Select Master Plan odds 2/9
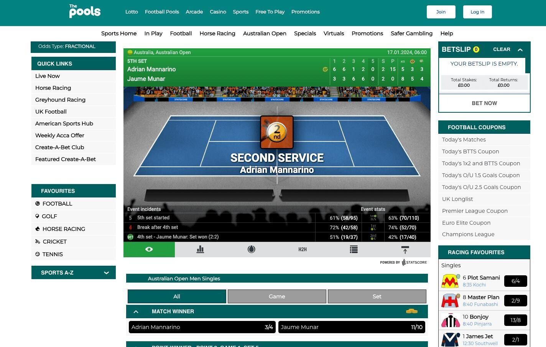The image size is (546, 347). (x=515, y=301)
